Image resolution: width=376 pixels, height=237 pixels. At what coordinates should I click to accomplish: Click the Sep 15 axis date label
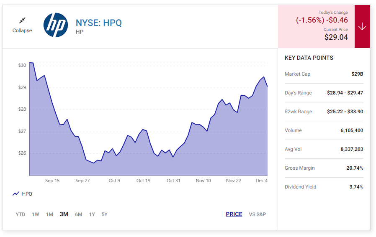pos(52,181)
